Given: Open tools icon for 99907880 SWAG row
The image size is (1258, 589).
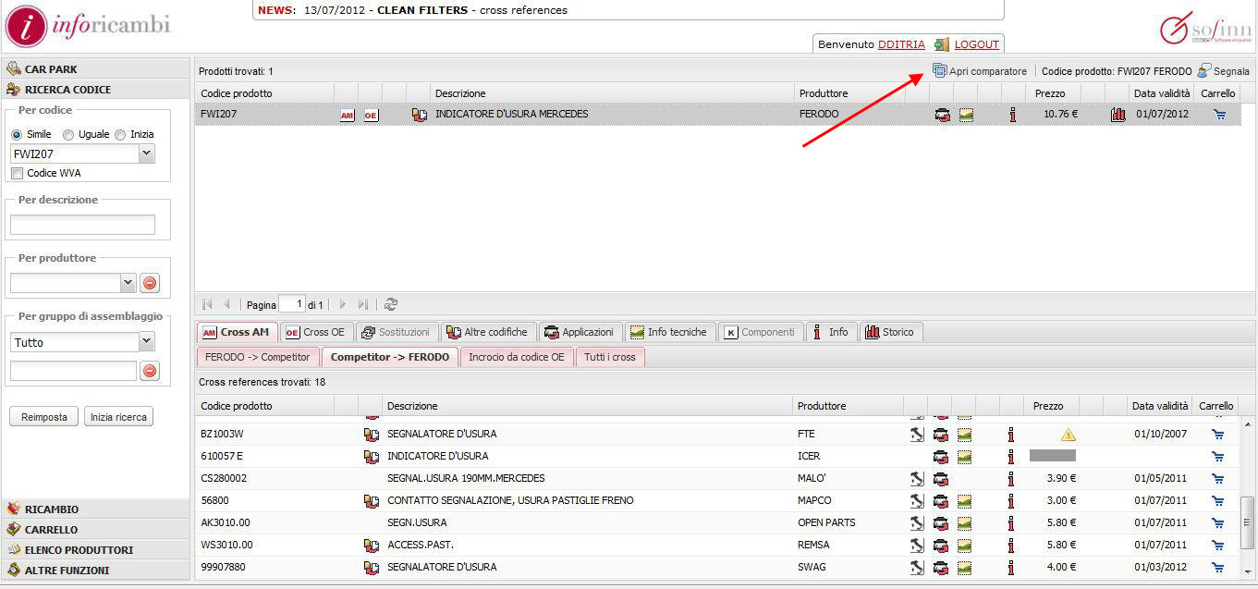Looking at the screenshot, I should point(917,568).
